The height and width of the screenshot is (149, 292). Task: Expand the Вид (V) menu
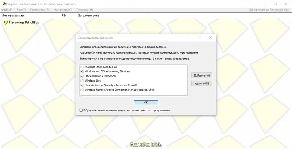coord(21,10)
